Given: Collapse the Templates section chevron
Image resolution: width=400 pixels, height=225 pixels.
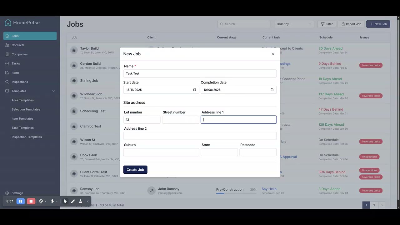Looking at the screenshot, I should coord(53,91).
